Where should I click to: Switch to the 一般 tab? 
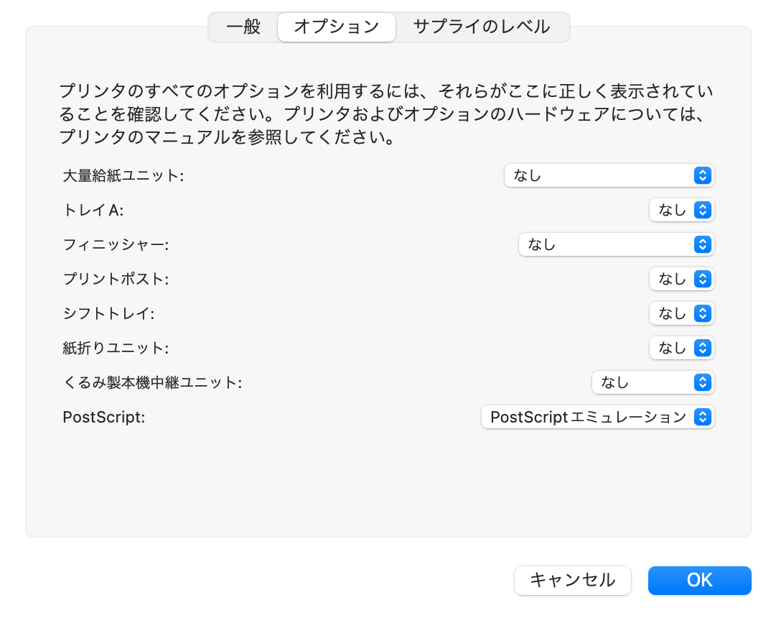point(243,27)
